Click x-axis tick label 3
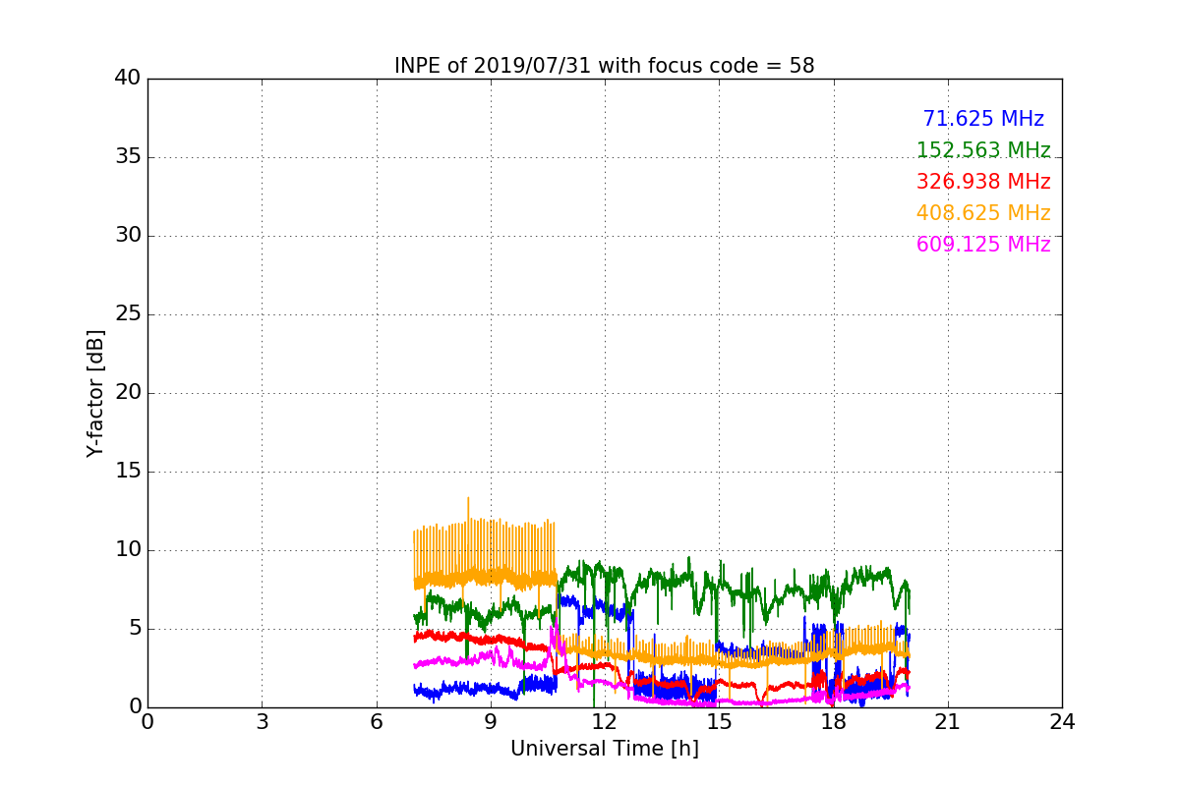The width and height of the screenshot is (1180, 786). pyautogui.click(x=262, y=722)
